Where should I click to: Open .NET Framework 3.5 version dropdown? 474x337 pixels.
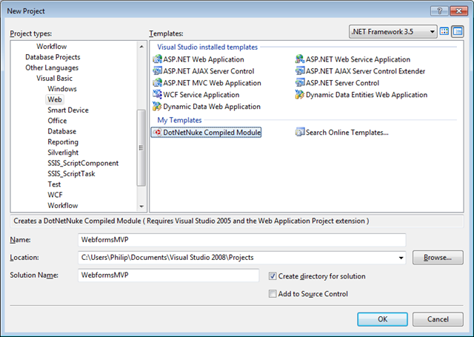pyautogui.click(x=393, y=32)
